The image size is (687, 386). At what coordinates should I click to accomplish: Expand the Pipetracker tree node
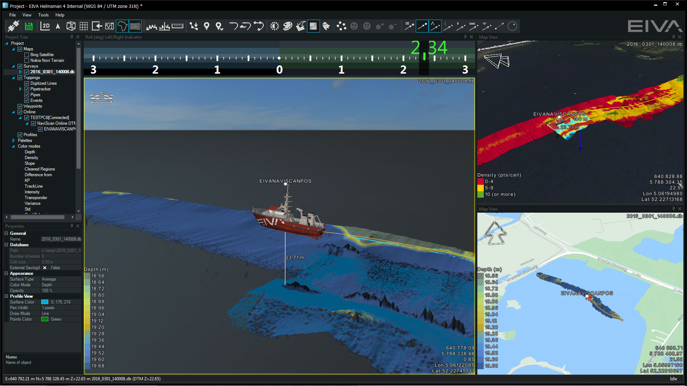point(20,89)
